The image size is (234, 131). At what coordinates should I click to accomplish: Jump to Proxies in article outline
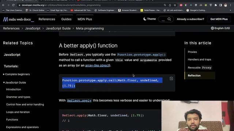coord(192,52)
